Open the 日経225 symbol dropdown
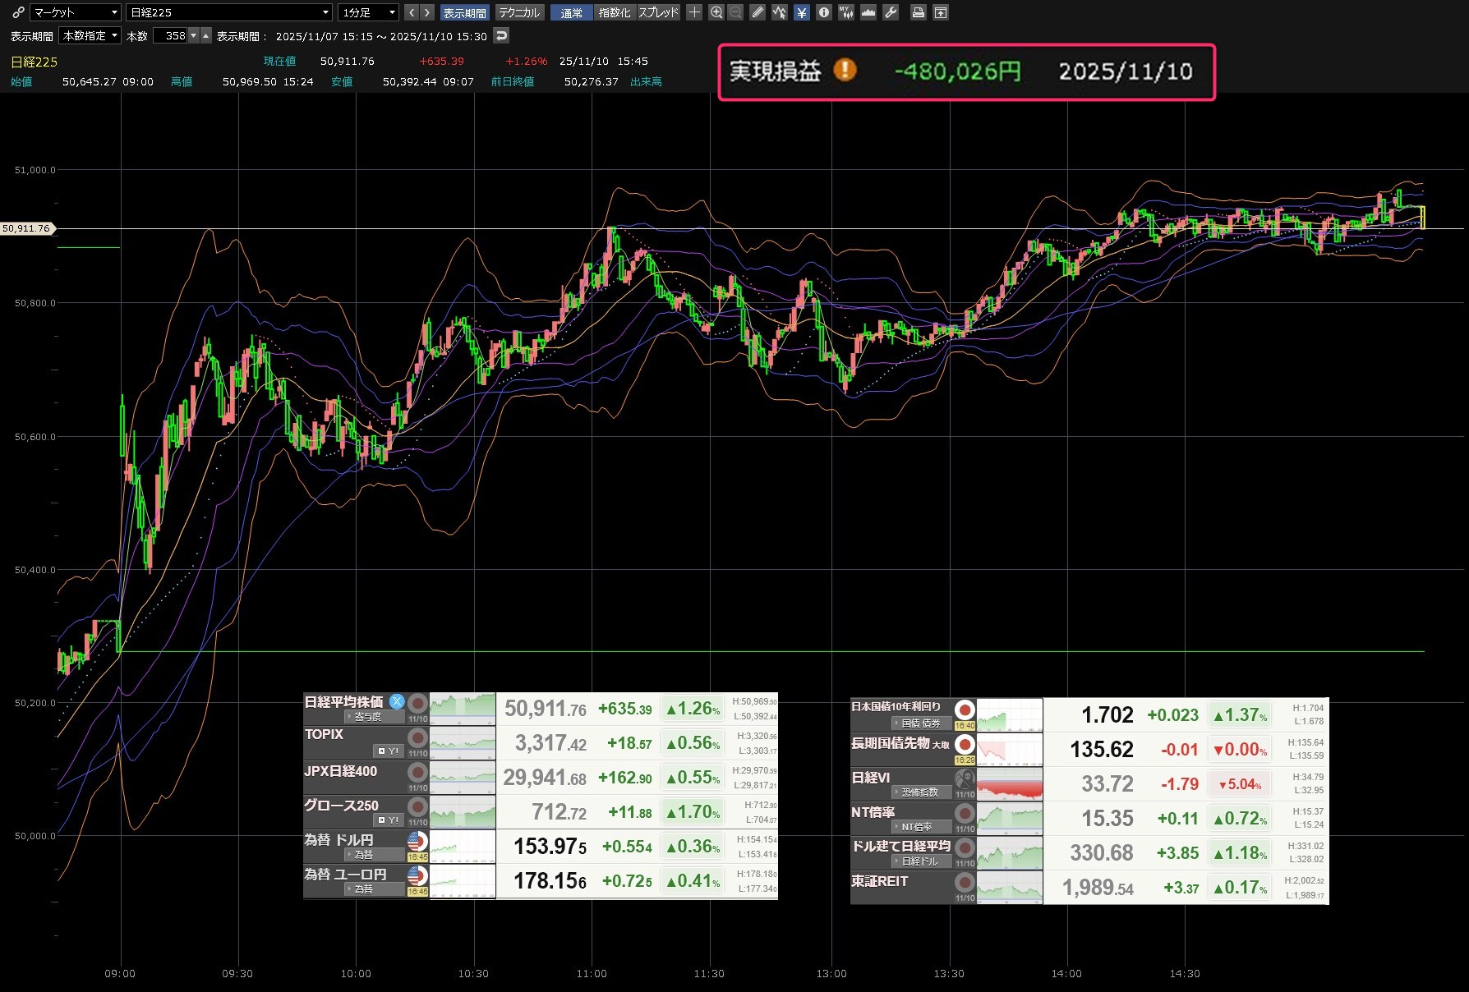1469x992 pixels. [229, 12]
